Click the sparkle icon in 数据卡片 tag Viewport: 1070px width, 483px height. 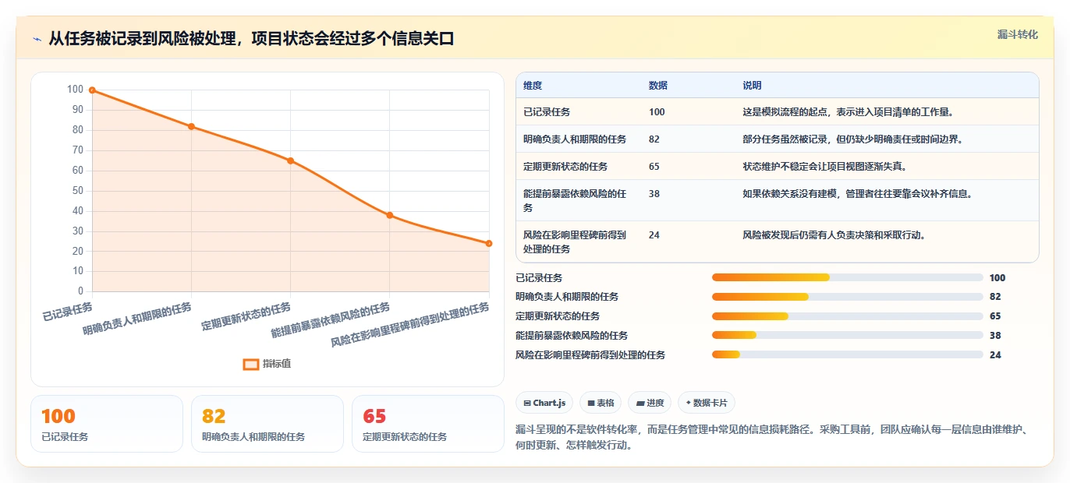click(688, 404)
